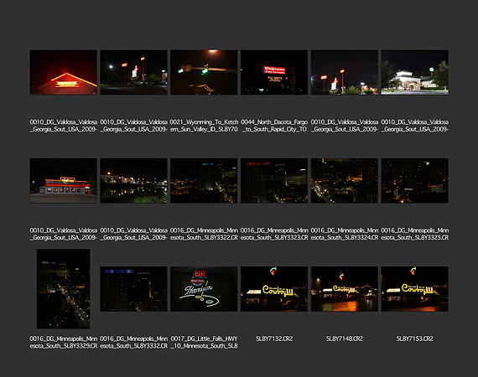The image size is (478, 377).
Task: Click the SL8Y7132.CR2 filename label
Action: 274,338
